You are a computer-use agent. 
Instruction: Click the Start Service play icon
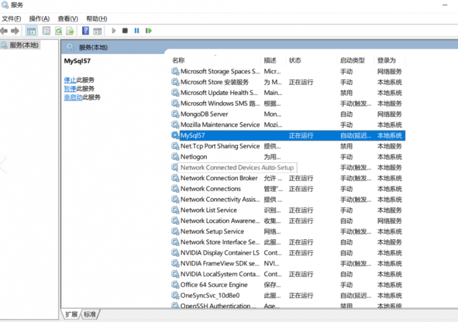113,31
